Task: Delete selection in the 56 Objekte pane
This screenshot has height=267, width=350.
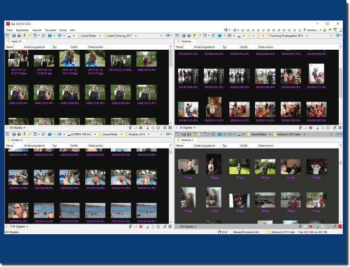Action: point(141,128)
